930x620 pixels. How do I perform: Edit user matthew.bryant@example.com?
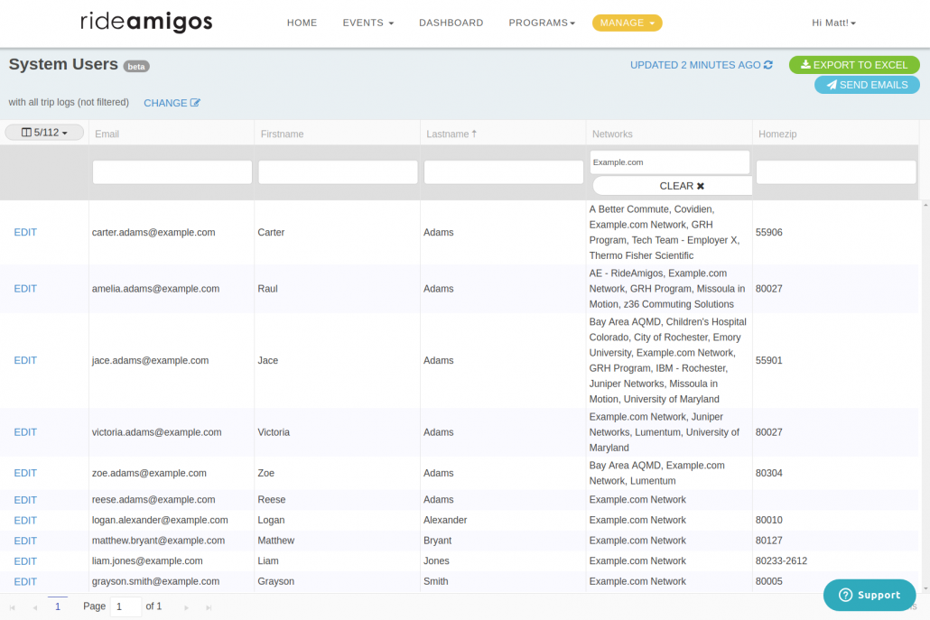(x=25, y=541)
